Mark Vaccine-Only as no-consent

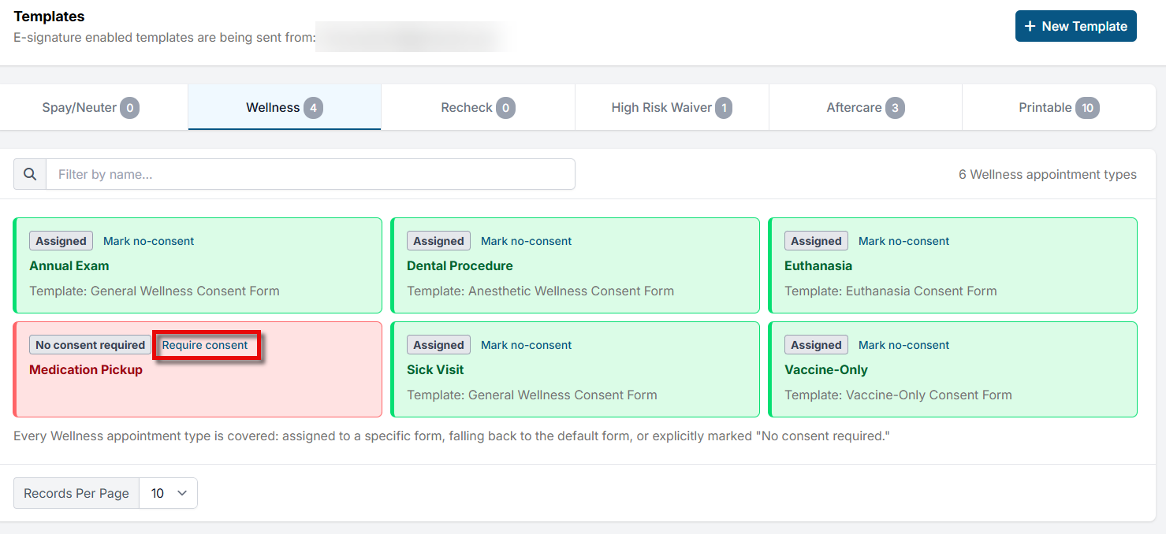903,345
